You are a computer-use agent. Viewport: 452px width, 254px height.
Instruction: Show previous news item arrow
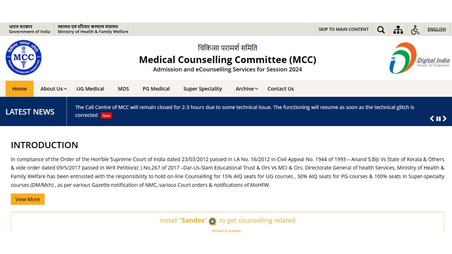tap(432, 119)
